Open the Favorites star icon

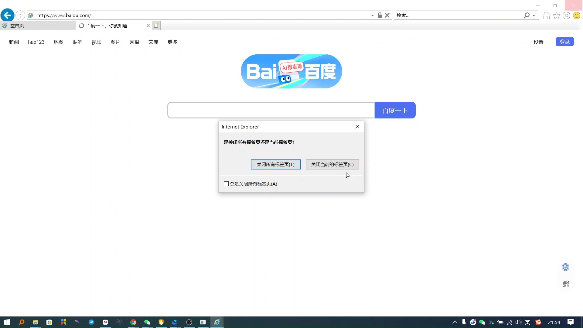556,15
